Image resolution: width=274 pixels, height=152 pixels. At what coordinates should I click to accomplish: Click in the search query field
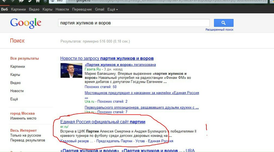pyautogui.click(x=134, y=23)
